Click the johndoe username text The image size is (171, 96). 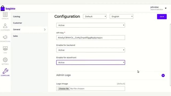click(x=154, y=7)
